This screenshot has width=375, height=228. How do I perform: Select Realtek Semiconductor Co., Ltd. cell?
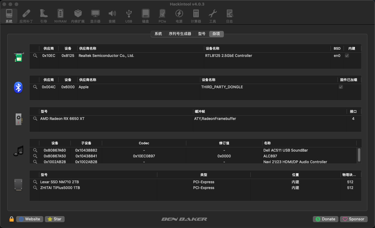click(x=106, y=56)
